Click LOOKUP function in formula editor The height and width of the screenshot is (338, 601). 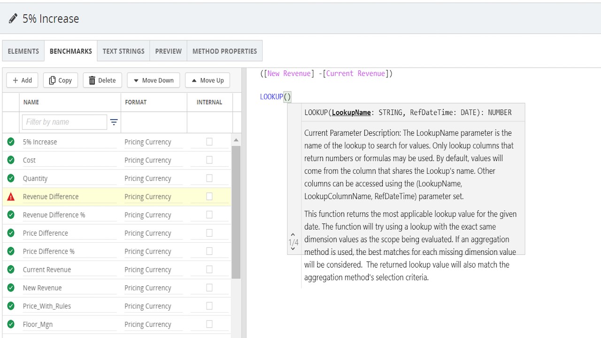pos(271,97)
